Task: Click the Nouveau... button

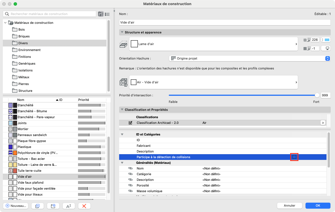Action: point(16,206)
